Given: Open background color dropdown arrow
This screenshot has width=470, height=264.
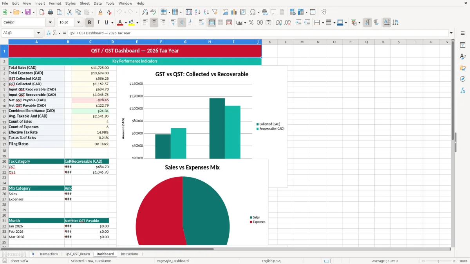Looking at the screenshot, I should tap(137, 23).
